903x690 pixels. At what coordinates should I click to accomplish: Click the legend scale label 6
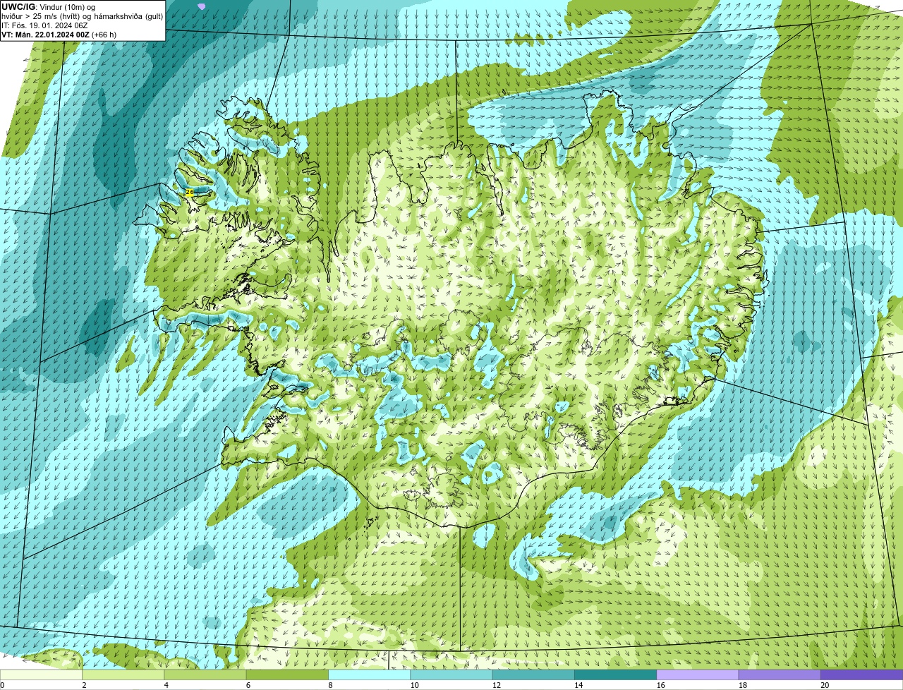[248, 685]
